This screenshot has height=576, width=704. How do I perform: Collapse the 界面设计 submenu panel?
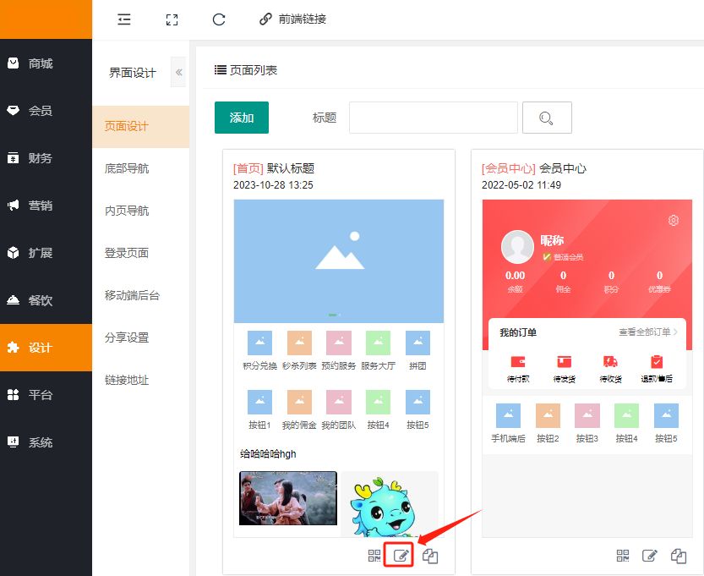[x=179, y=73]
